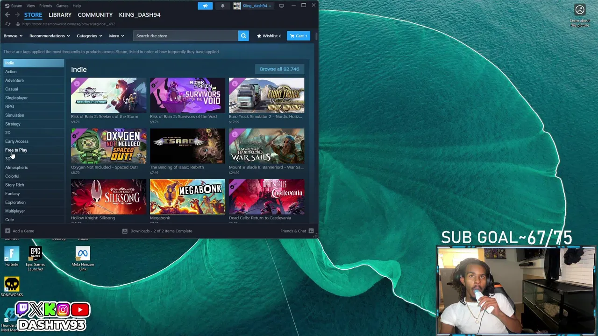Open the Cart
The image size is (598, 336).
[x=298, y=36]
